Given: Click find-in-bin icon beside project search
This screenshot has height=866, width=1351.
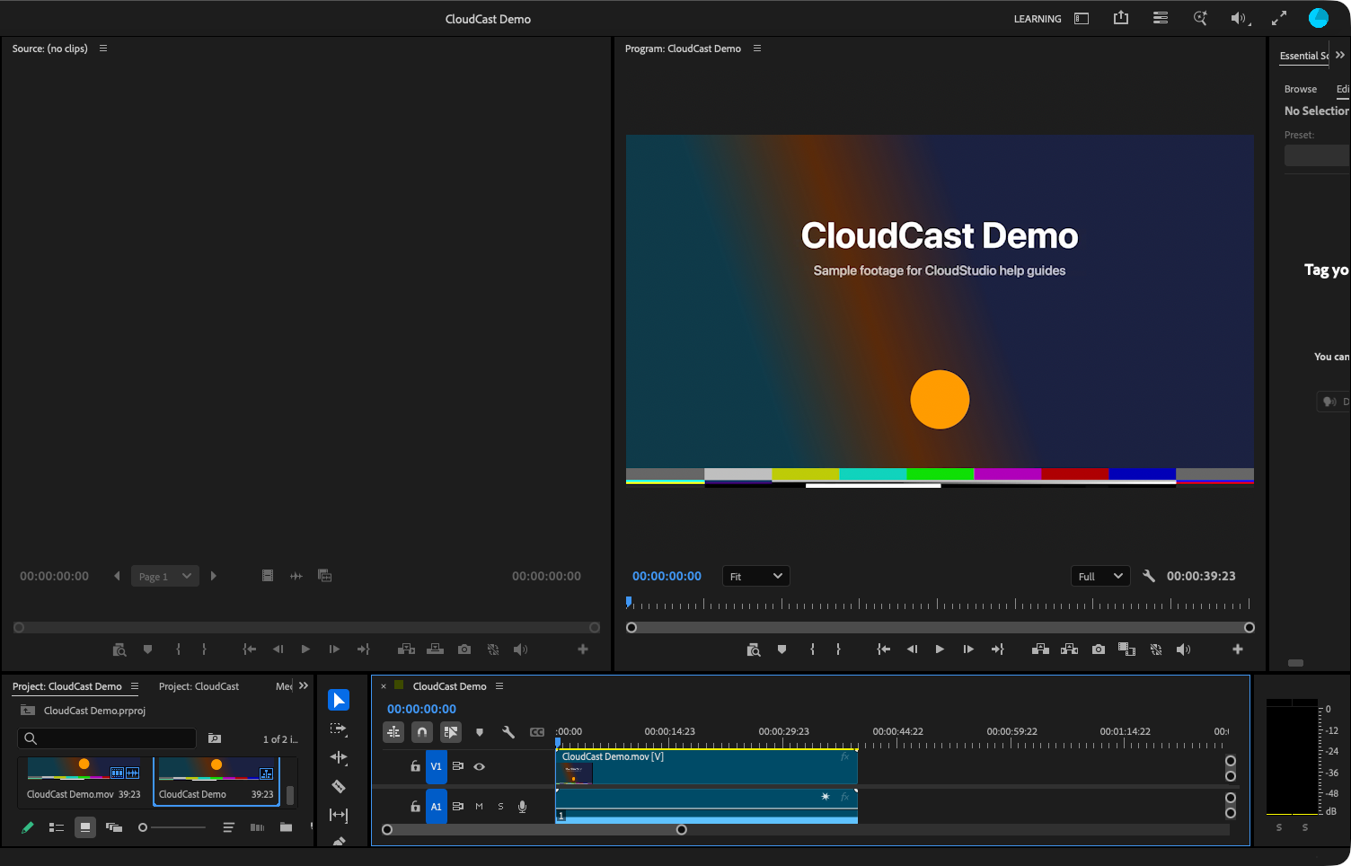Looking at the screenshot, I should [215, 738].
